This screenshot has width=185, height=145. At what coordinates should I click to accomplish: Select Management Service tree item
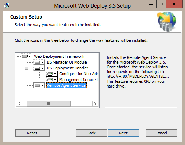tap(79, 80)
